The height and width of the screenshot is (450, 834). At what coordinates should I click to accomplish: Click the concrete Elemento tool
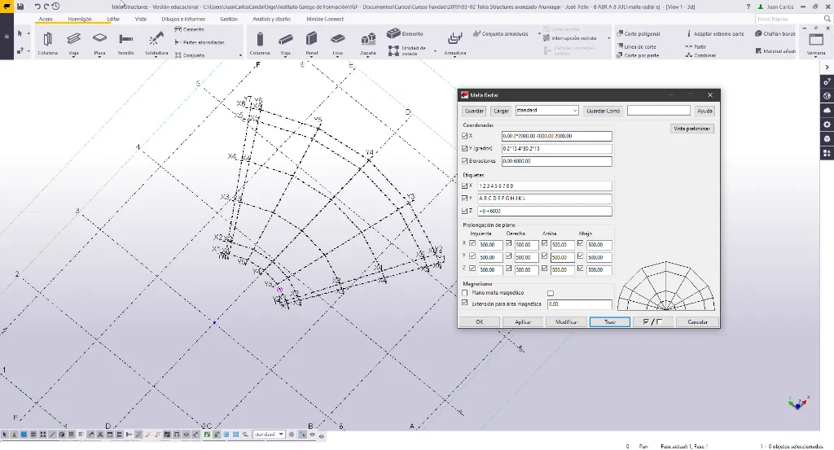click(x=406, y=33)
